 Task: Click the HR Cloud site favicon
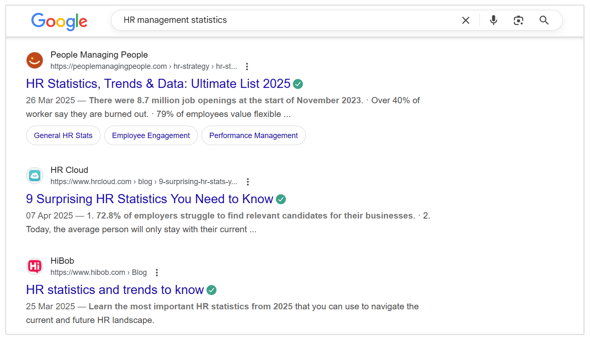[34, 175]
